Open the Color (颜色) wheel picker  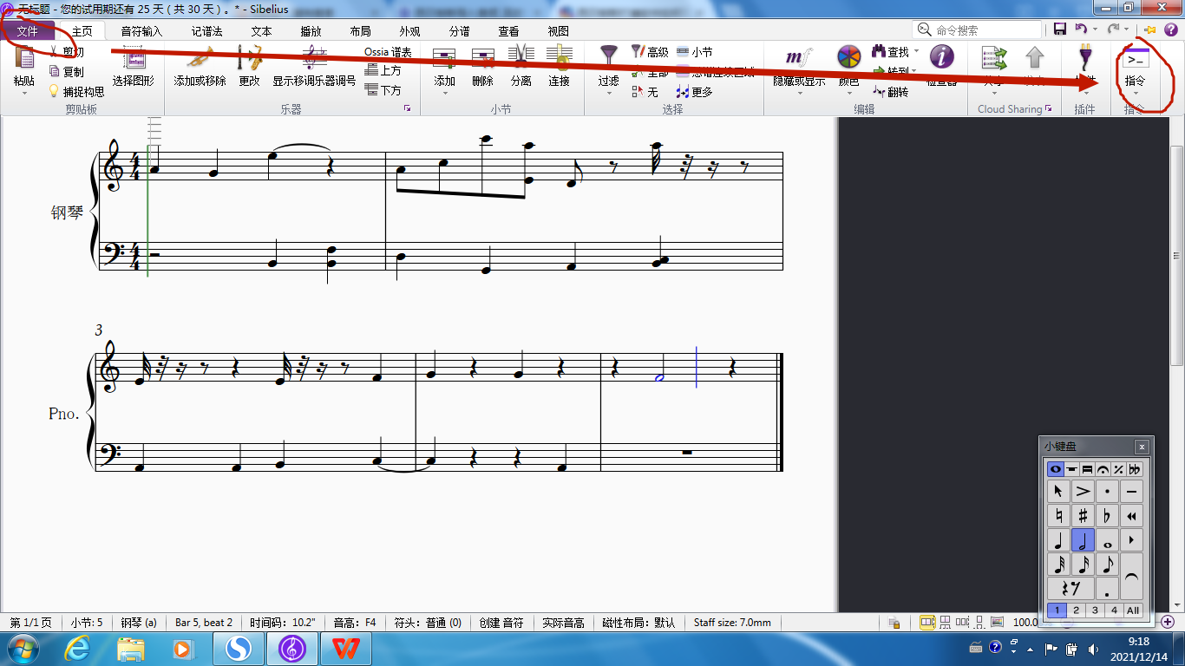point(848,57)
